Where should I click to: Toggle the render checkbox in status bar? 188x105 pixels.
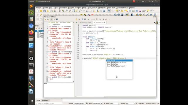coord(137,104)
